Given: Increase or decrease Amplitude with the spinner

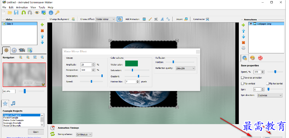Looking at the screenshot, I should [x=93, y=64].
